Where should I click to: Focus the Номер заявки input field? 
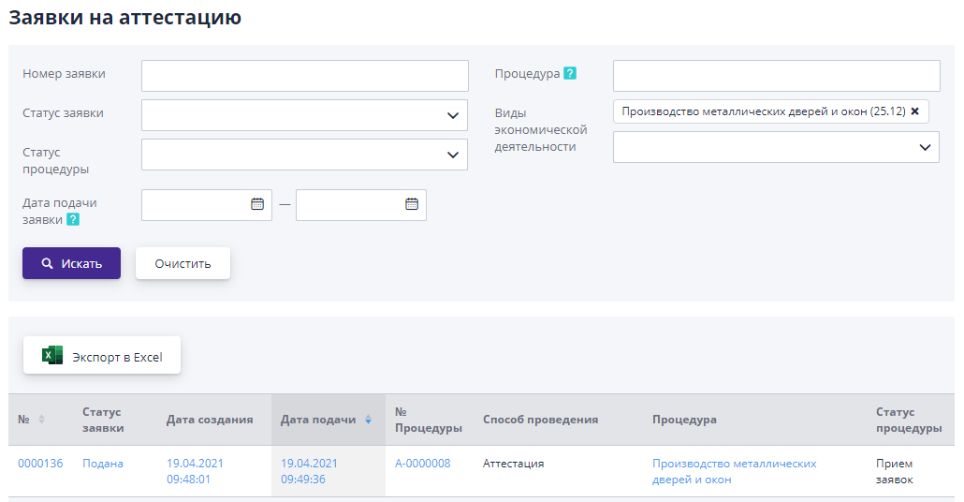click(x=304, y=76)
